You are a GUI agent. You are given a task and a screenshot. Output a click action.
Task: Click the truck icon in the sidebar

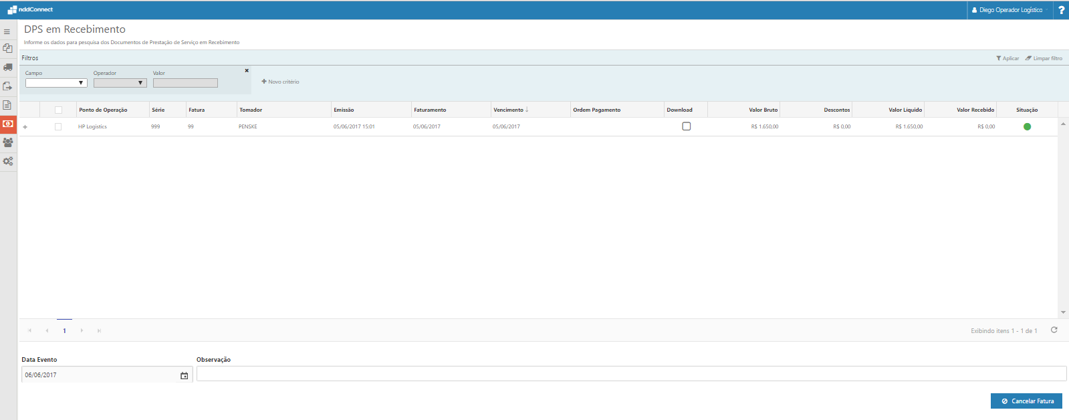[x=8, y=67]
